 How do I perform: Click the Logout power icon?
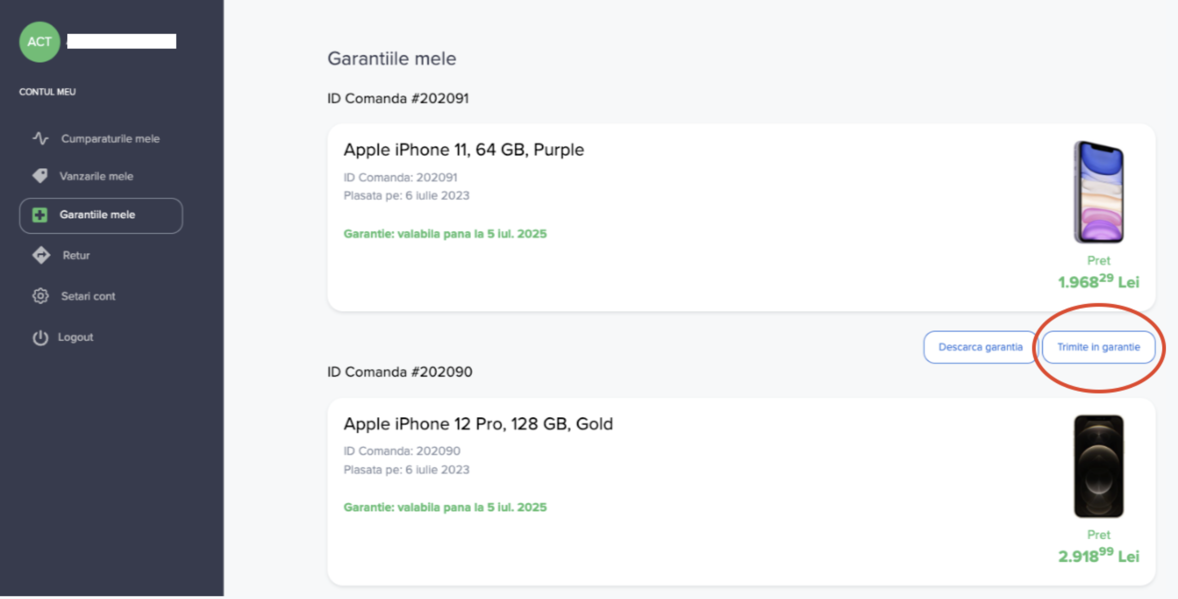tap(40, 337)
